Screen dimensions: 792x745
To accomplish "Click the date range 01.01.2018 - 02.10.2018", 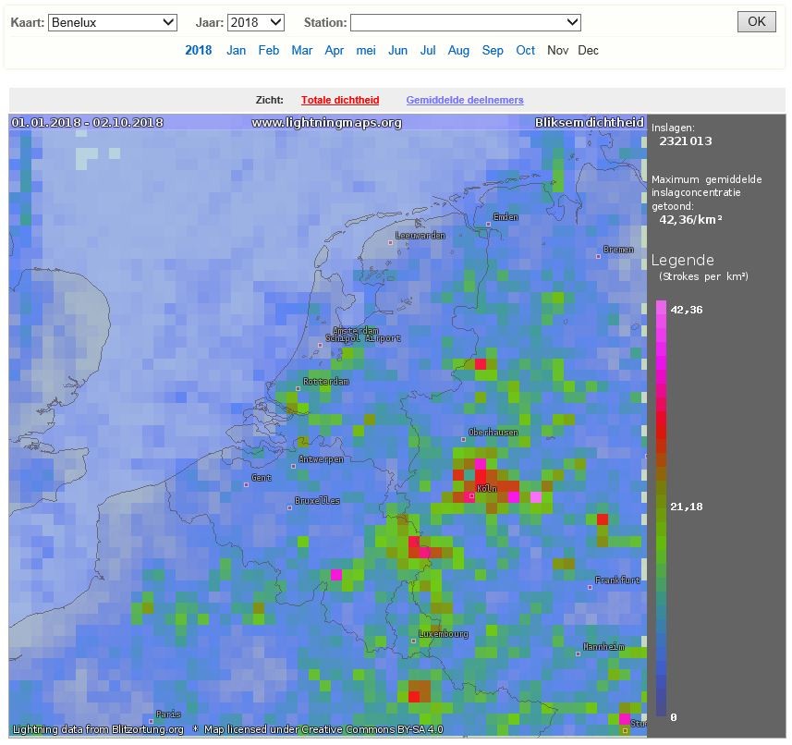I will tap(88, 122).
